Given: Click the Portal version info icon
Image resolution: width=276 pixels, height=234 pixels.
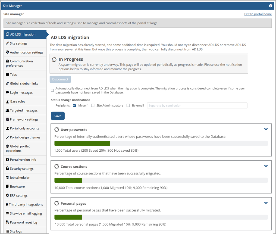Looking at the screenshot, I should click(7, 160).
